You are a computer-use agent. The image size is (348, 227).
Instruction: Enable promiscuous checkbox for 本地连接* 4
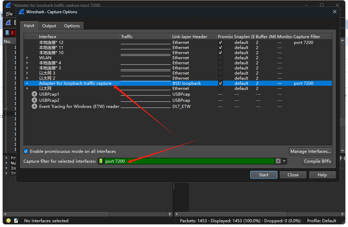[221, 63]
